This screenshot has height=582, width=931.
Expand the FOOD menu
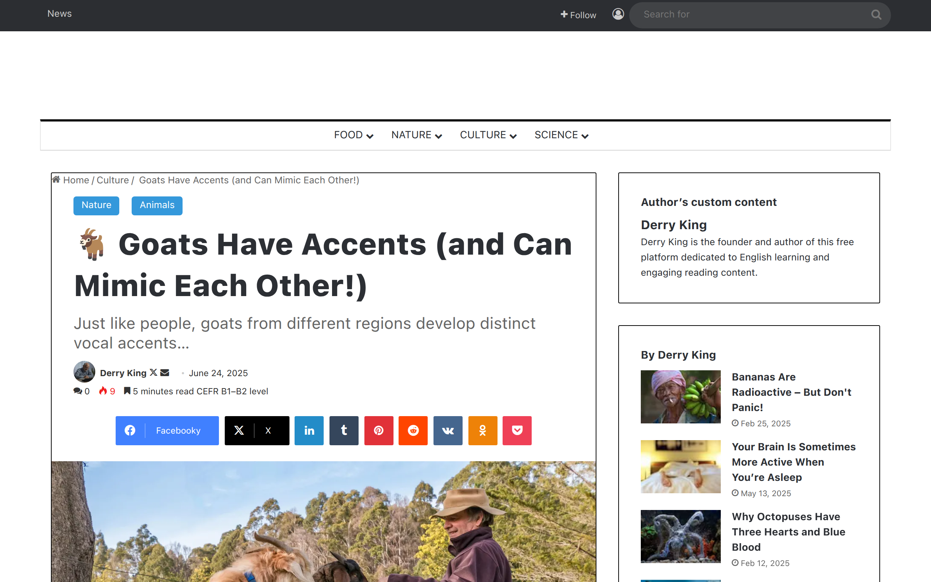[353, 135]
